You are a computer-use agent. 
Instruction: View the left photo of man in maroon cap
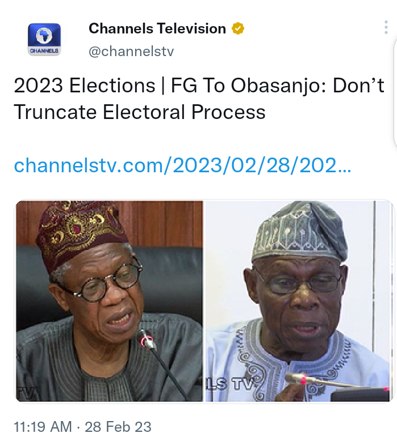click(x=110, y=301)
